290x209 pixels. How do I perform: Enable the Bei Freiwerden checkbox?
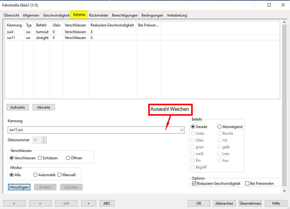click(x=247, y=184)
